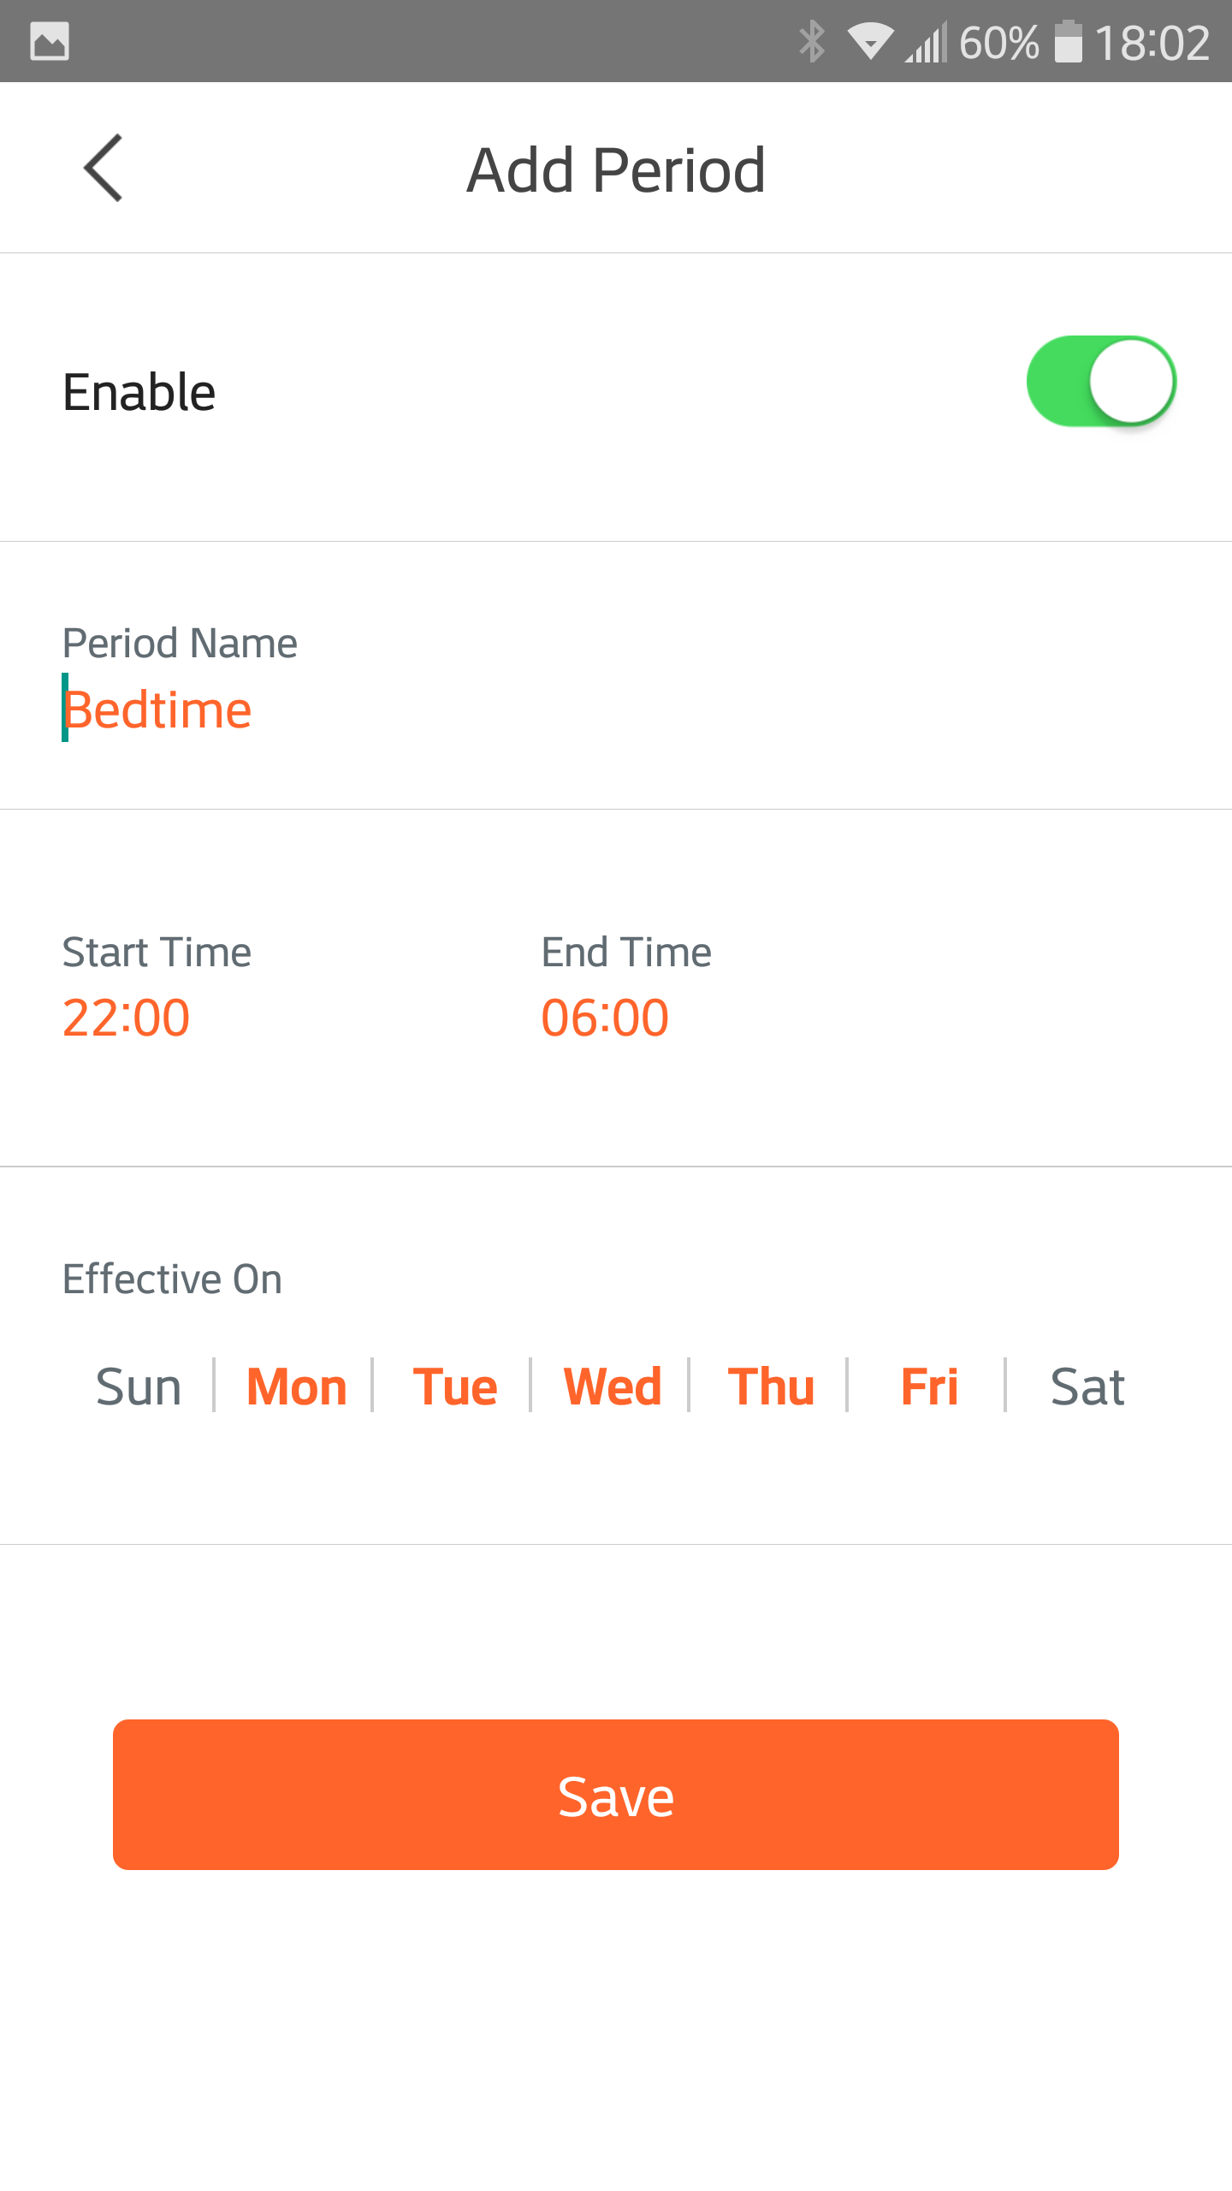Tap the Bluetooth status icon
The image size is (1232, 2191).
pos(812,41)
